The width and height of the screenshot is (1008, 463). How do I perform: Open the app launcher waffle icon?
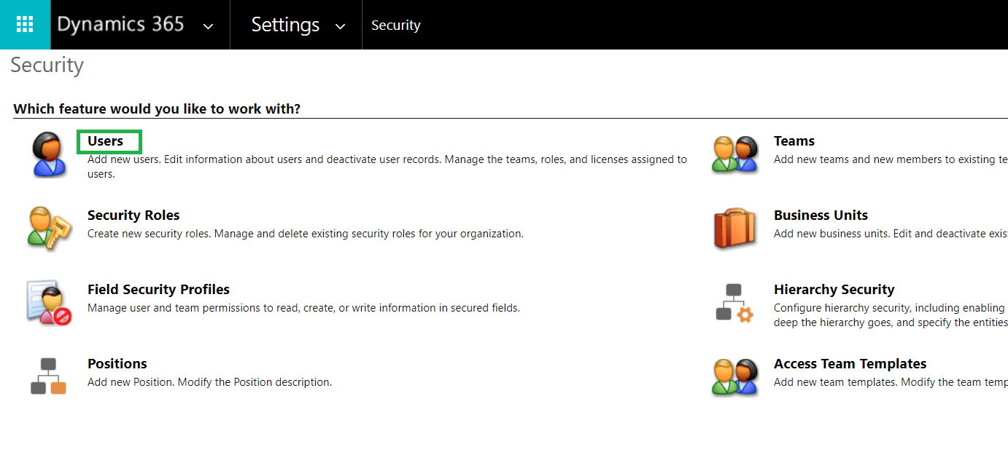(25, 25)
